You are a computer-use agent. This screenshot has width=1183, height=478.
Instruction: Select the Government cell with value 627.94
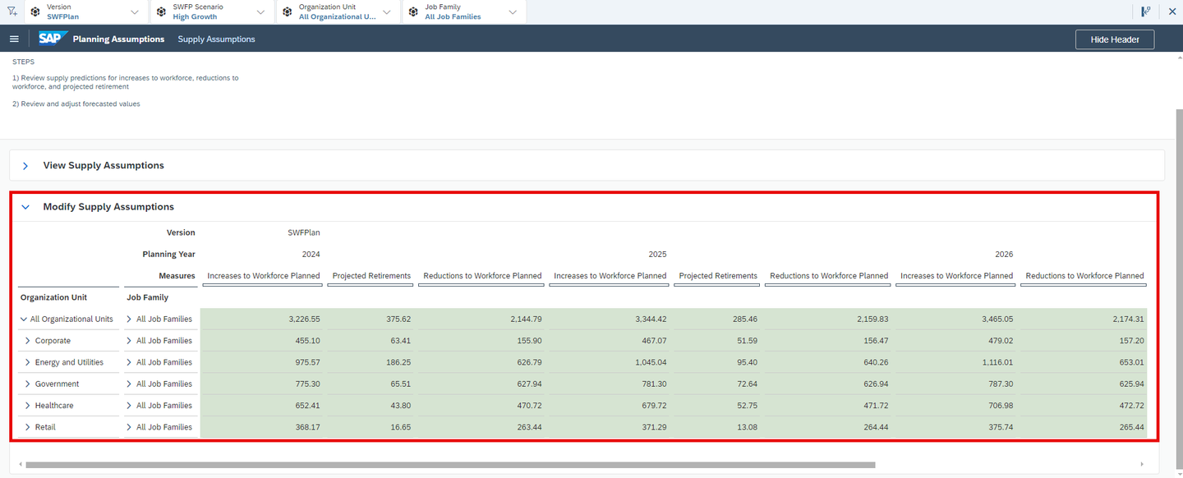(481, 384)
